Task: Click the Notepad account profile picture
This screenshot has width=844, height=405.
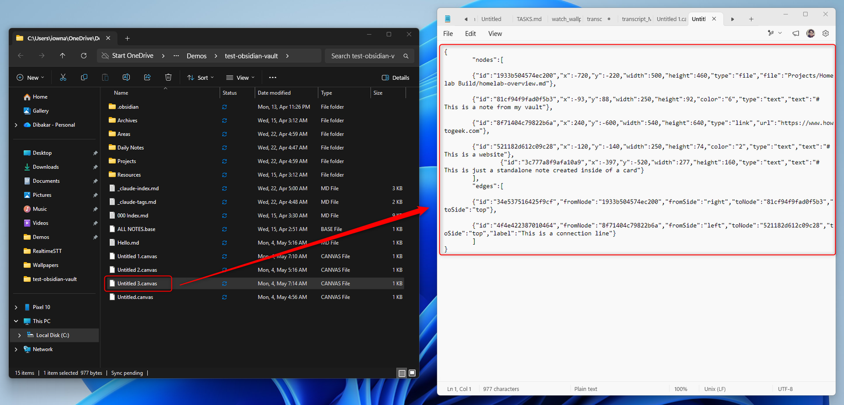Action: coord(811,34)
